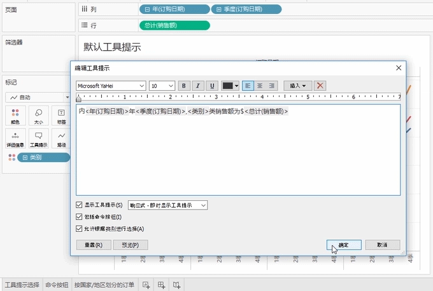
Task: Open the font color swatch picker
Action: [230, 86]
